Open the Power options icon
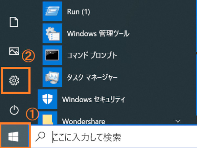 point(14,110)
